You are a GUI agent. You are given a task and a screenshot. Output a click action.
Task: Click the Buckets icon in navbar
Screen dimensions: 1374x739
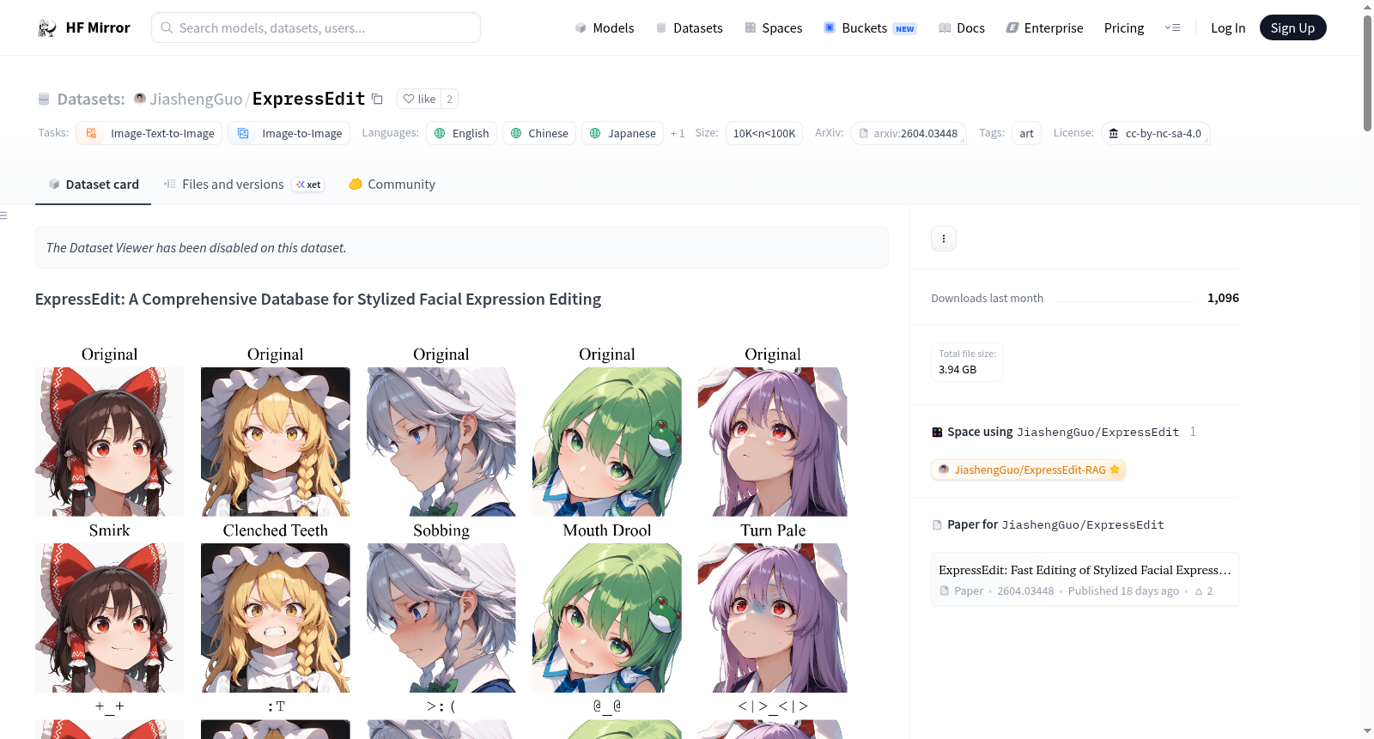(x=830, y=28)
